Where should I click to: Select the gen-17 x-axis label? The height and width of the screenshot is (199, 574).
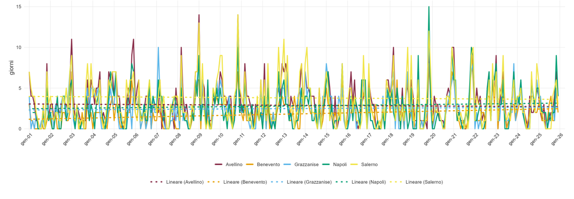367,139
